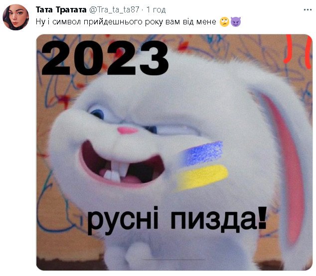Select the tweet text about символ прийдешнього року

pos(126,22)
